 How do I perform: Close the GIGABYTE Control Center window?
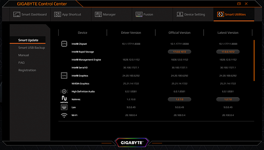coord(246,4)
